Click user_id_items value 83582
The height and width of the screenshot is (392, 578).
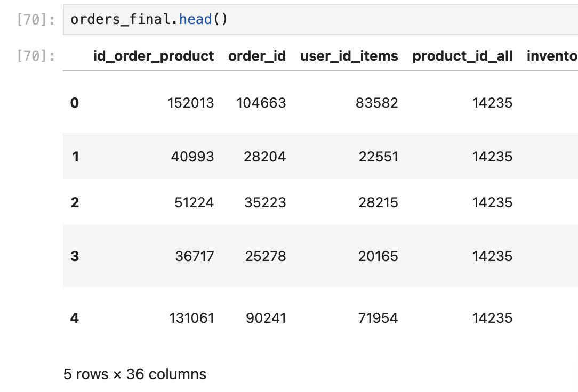[x=377, y=103]
